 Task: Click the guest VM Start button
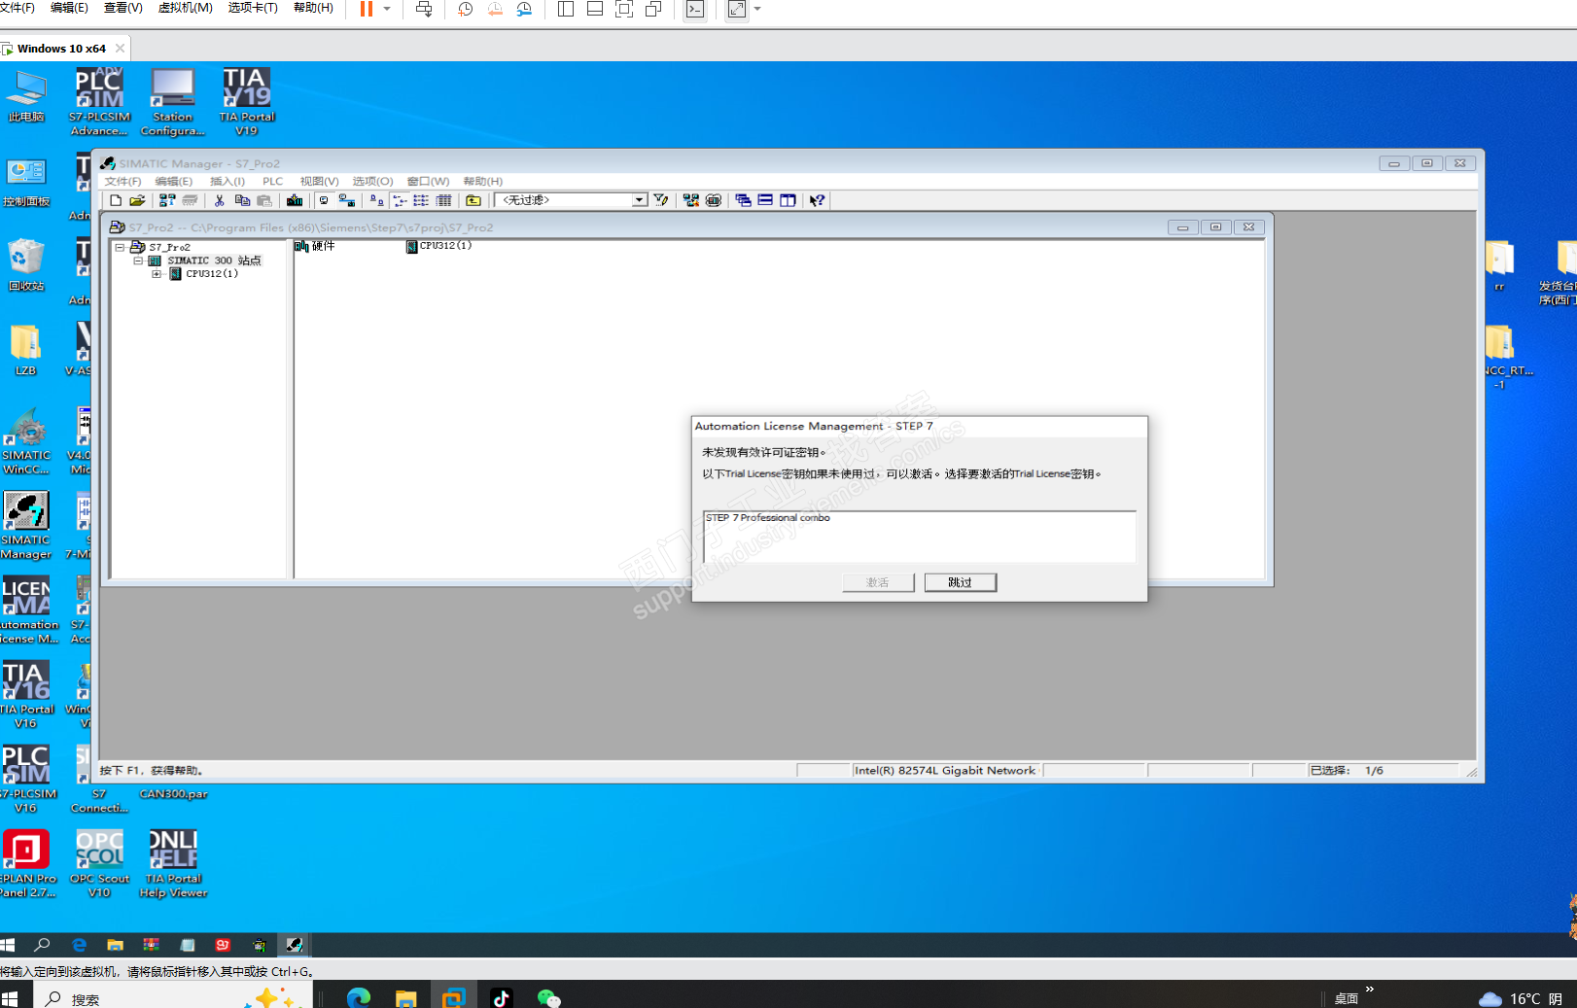coord(9,945)
